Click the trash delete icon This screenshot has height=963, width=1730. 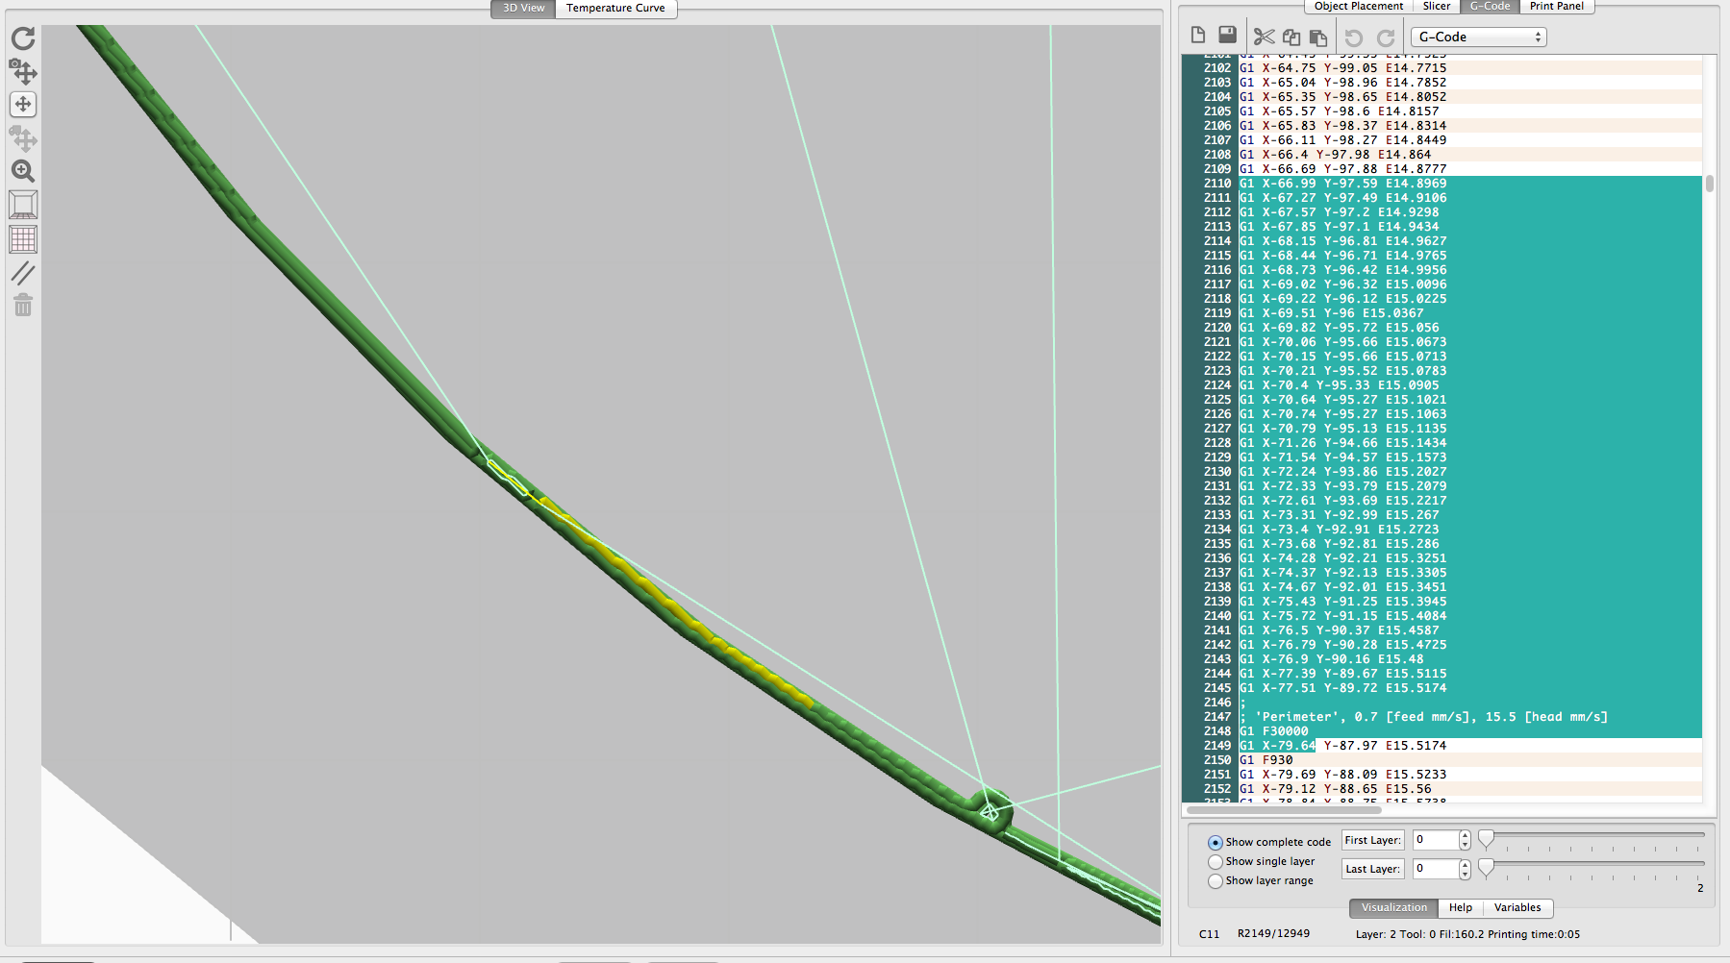pos(23,306)
